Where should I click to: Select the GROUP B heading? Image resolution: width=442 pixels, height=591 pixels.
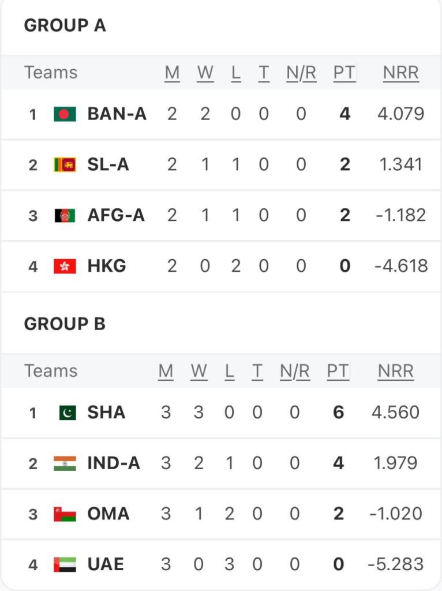[65, 324]
